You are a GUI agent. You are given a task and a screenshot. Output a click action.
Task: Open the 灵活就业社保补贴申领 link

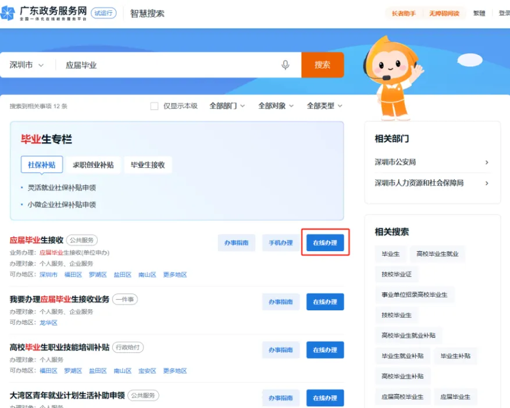[62, 188]
